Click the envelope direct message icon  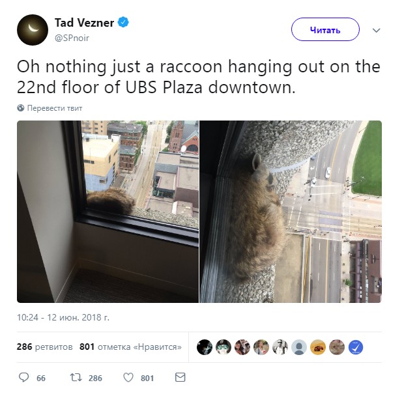[180, 377]
